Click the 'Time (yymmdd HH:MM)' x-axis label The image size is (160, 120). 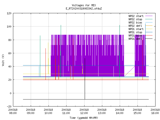84,118
